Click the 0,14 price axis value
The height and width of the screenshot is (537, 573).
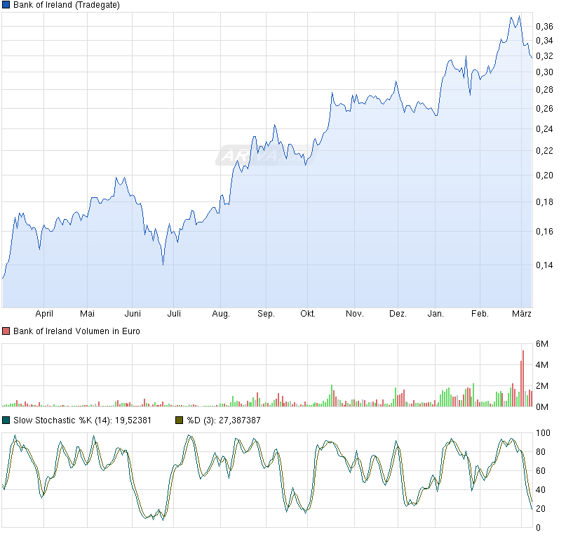click(544, 265)
